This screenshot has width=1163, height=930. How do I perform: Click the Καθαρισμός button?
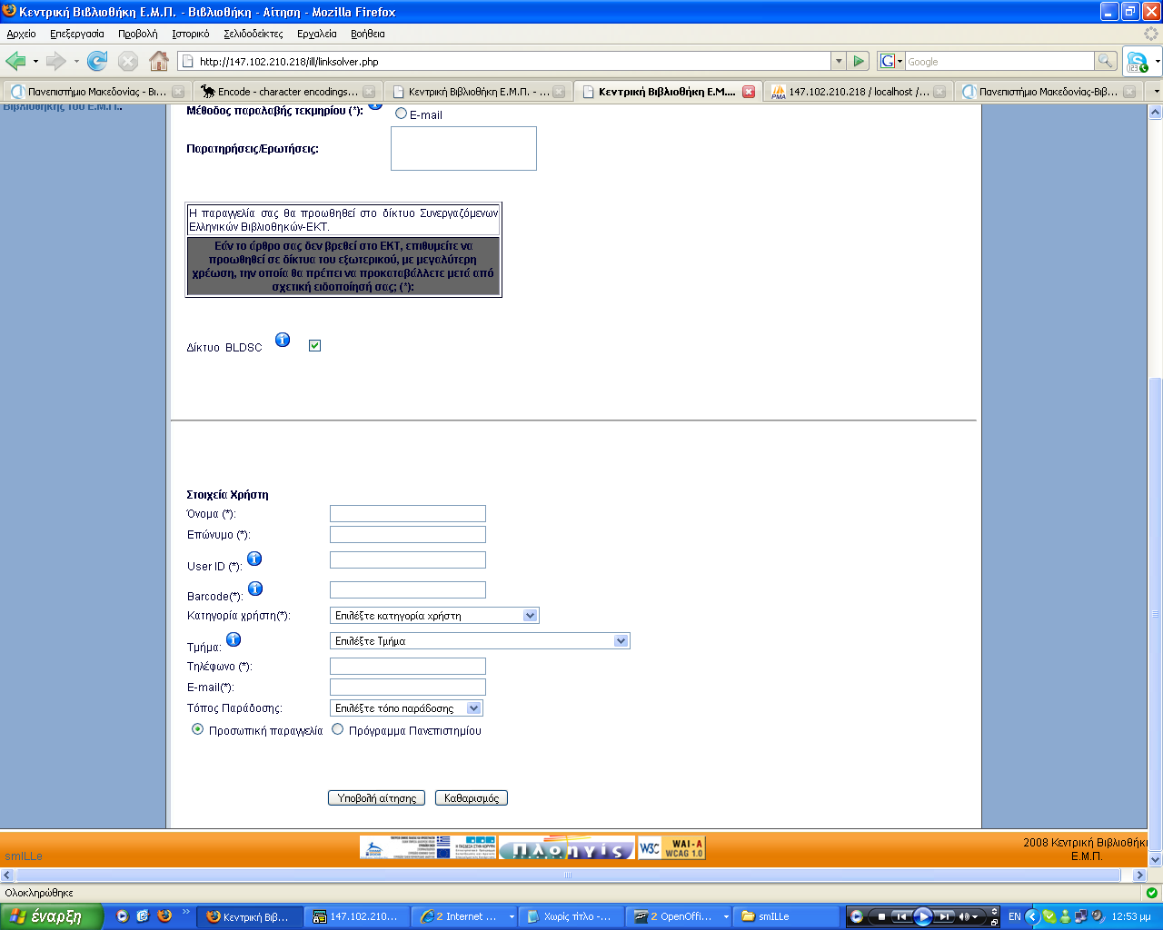472,798
